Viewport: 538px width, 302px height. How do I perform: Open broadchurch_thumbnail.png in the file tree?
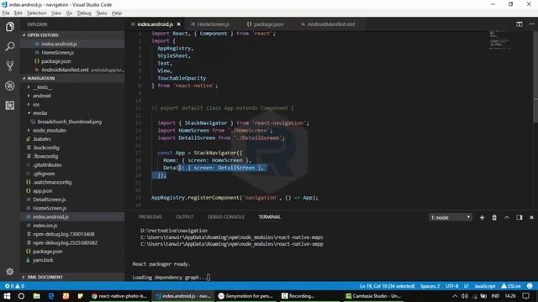(x=69, y=122)
